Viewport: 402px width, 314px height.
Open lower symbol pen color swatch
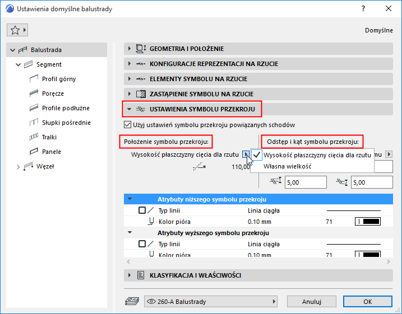coord(368,222)
